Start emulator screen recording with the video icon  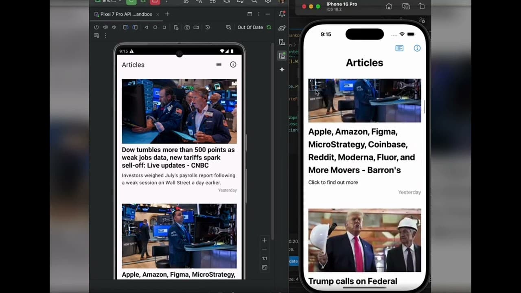point(196,27)
